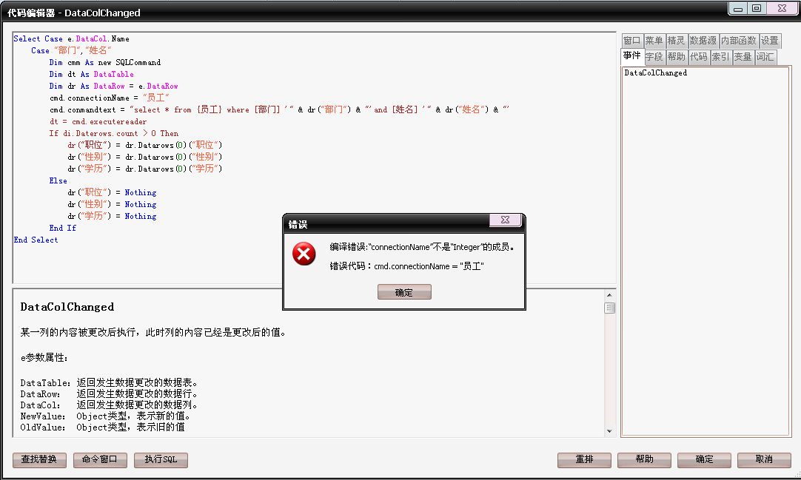Click the line Dim cmm As new SQLCommand

click(x=104, y=62)
